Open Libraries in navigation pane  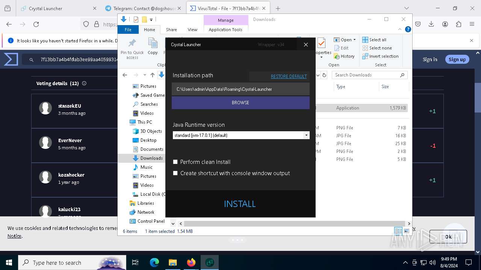tap(142, 203)
